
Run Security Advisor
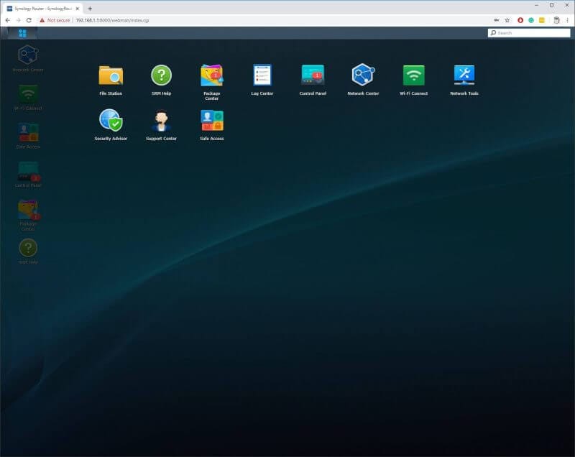point(111,119)
